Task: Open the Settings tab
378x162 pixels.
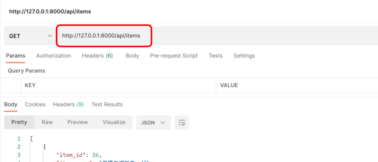Action: coord(244,56)
